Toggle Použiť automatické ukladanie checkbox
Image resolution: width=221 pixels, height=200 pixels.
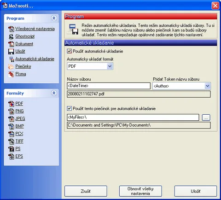[69, 51]
